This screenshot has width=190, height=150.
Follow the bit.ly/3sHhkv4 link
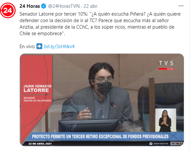[x=59, y=47]
